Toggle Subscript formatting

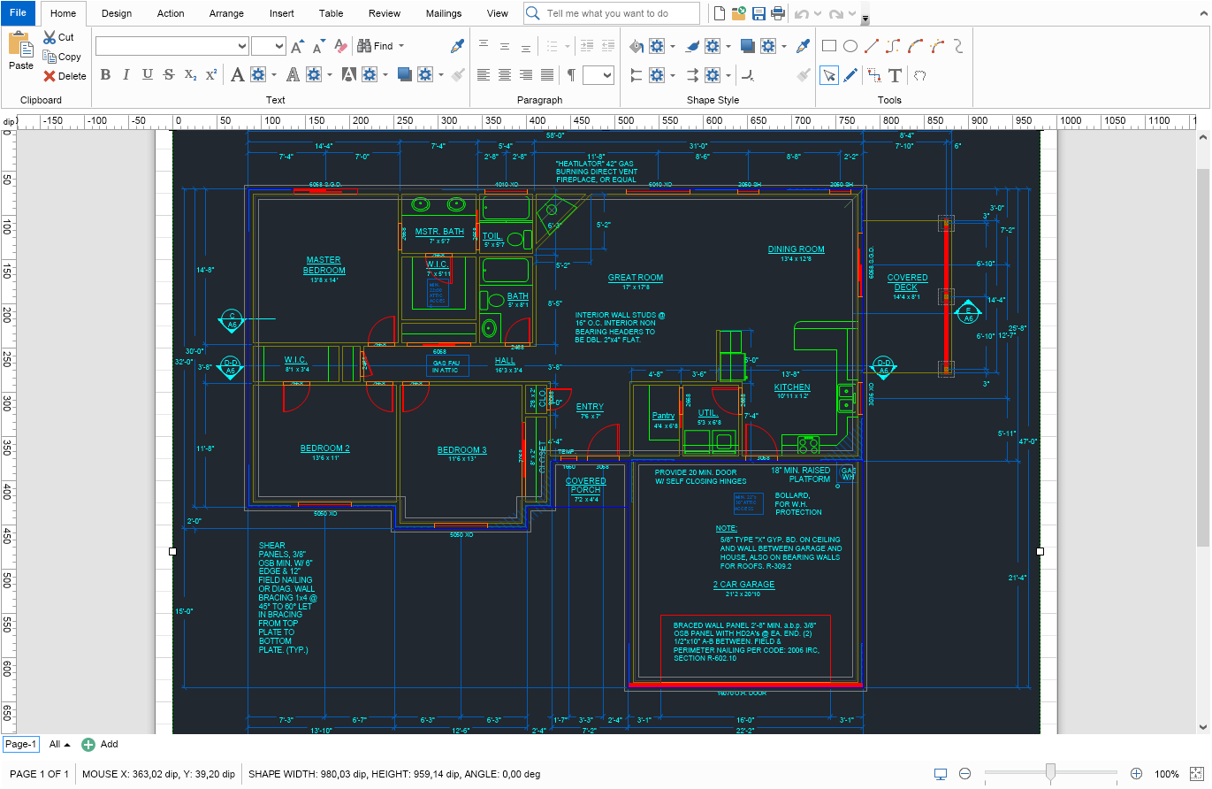(x=190, y=75)
